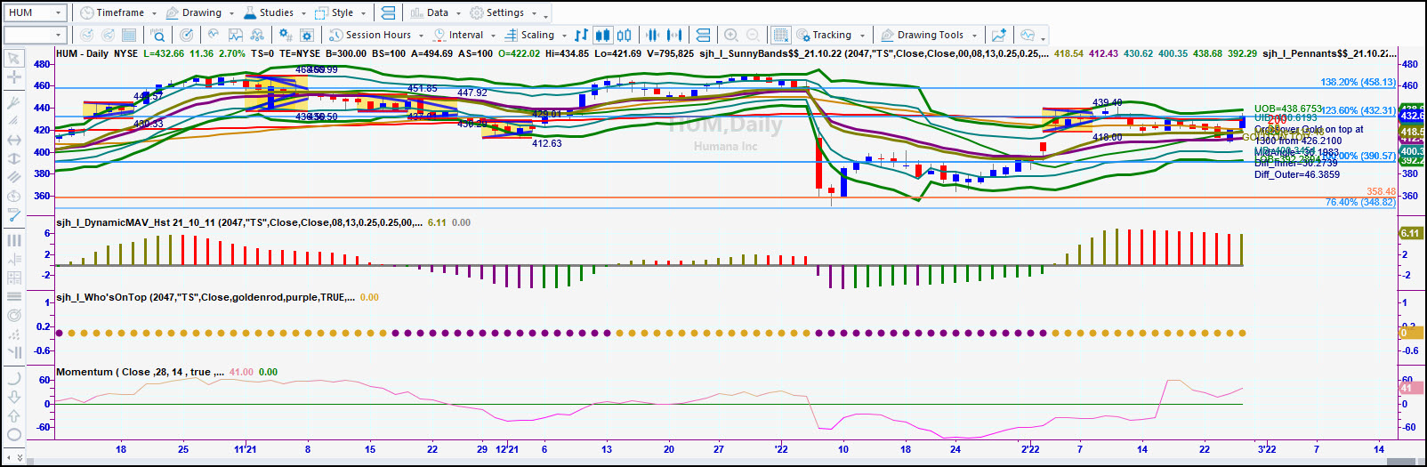
Task: Open the Timeframe menu
Action: tap(118, 12)
